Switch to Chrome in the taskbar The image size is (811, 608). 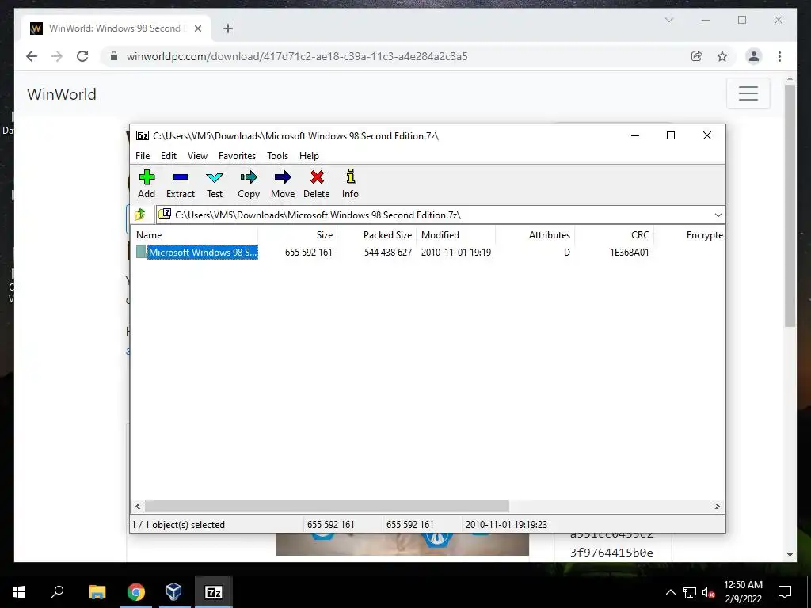click(135, 592)
